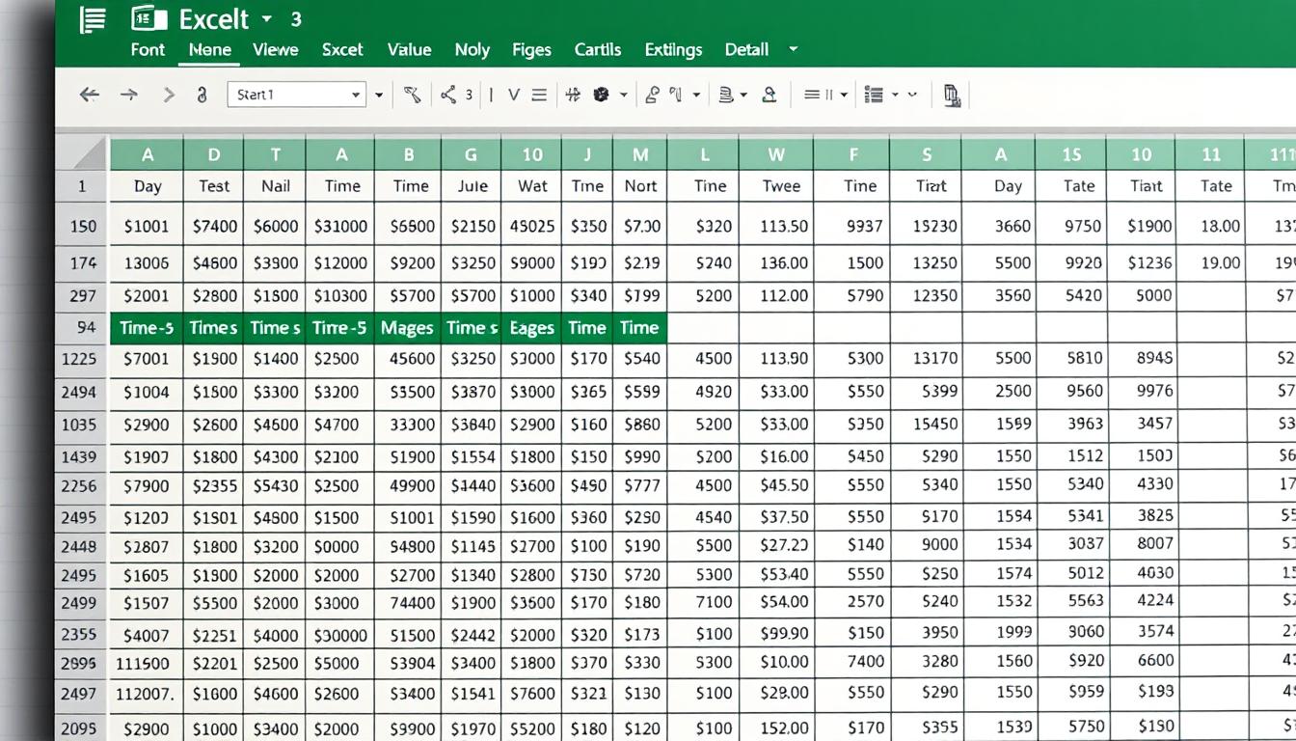
Task: Expand the arrow beside the stacked lines icon
Action: (x=742, y=95)
